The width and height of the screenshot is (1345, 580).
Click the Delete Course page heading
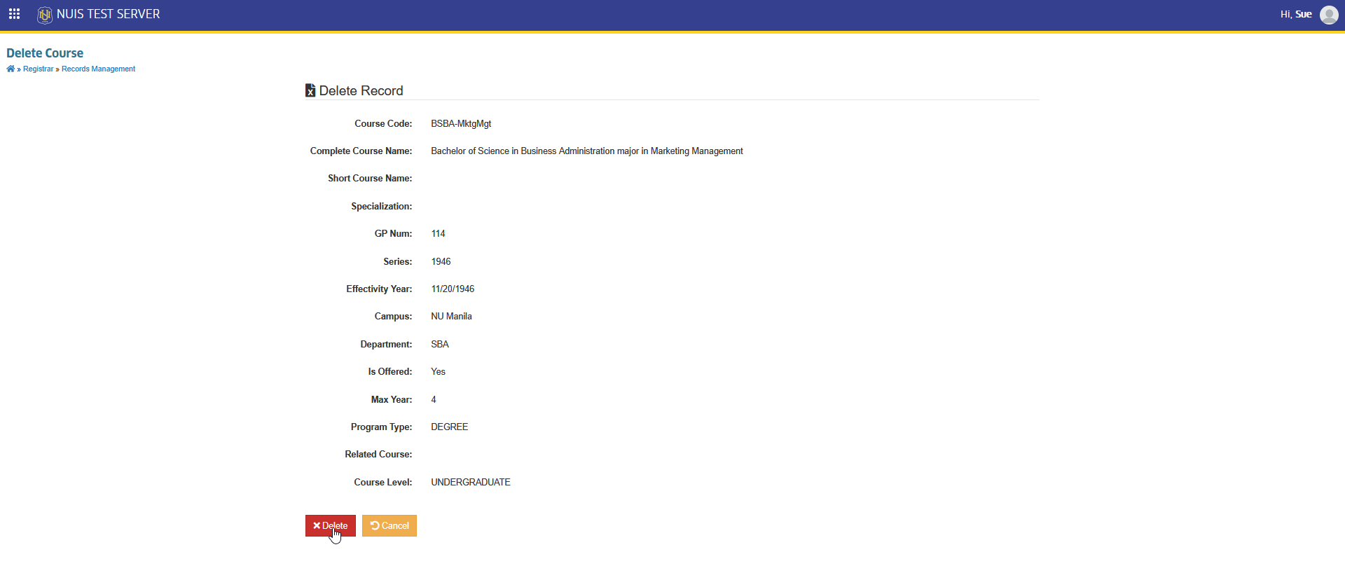45,53
